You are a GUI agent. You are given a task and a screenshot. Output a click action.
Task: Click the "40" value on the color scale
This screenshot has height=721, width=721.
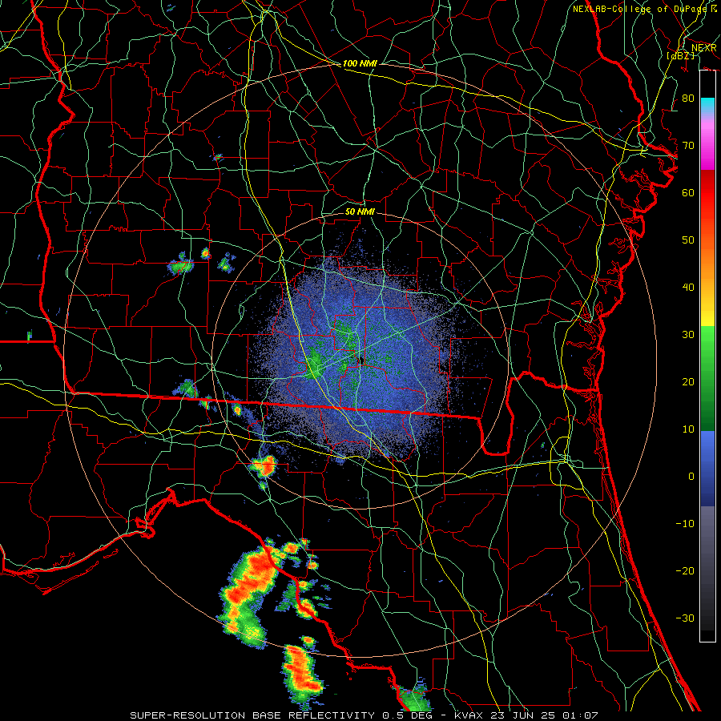click(x=688, y=288)
